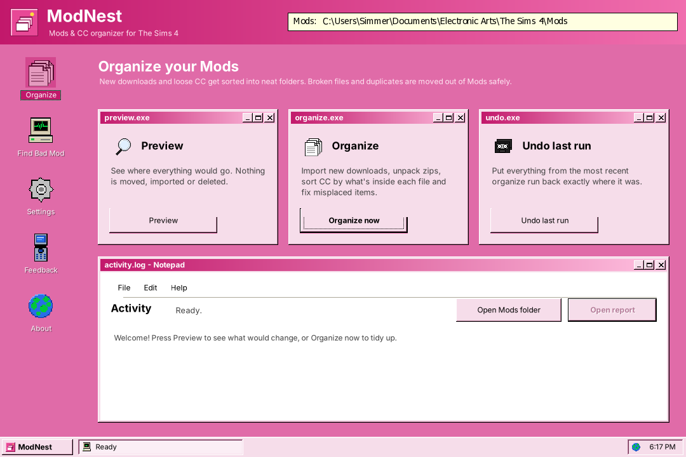This screenshot has height=457, width=686.
Task: Click the Mods path input field
Action: coord(483,22)
